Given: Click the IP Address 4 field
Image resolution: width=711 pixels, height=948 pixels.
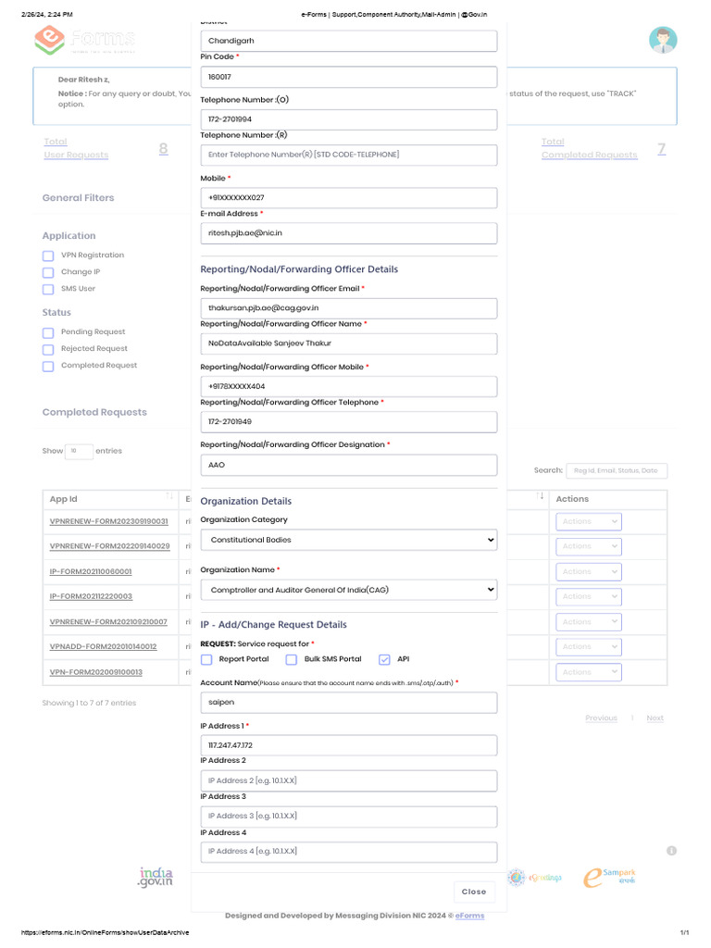Looking at the screenshot, I should [x=349, y=852].
